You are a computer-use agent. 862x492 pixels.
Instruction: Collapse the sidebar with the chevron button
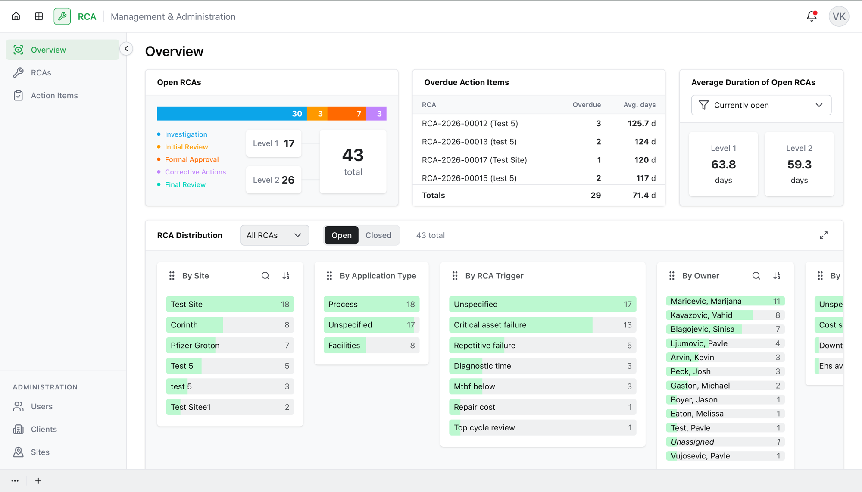[x=126, y=49]
